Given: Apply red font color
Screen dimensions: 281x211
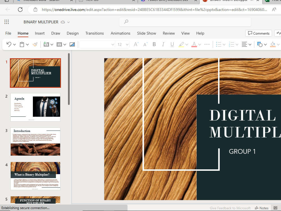Looking at the screenshot, I should (x=194, y=44).
